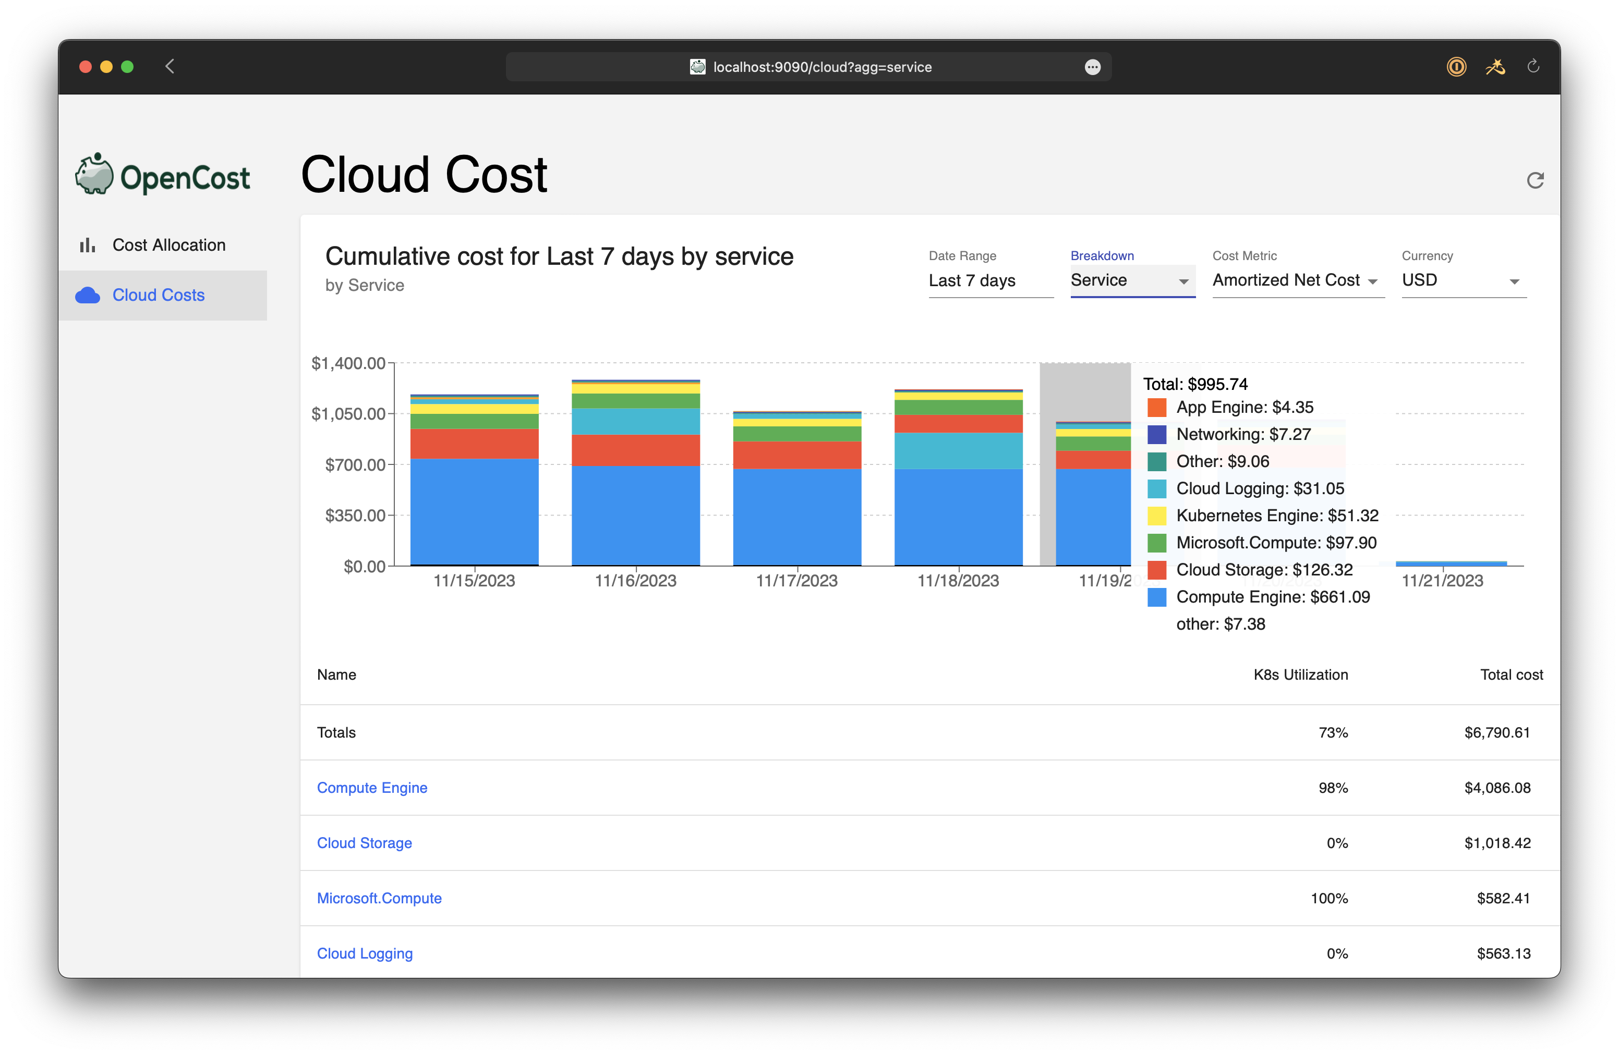Refresh the Cloud Cost report via circular arrow
This screenshot has width=1619, height=1055.
click(1536, 179)
